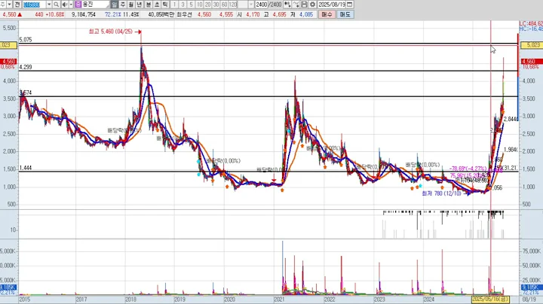
Task: Click the trading volume 9,184,754 value
Action: [84, 14]
